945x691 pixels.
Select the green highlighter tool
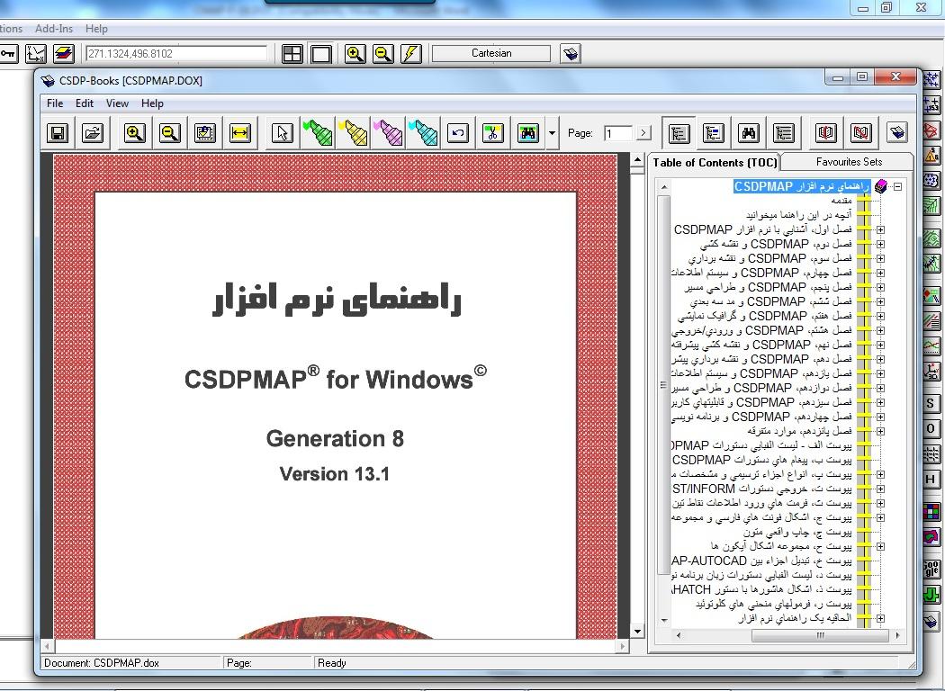318,133
